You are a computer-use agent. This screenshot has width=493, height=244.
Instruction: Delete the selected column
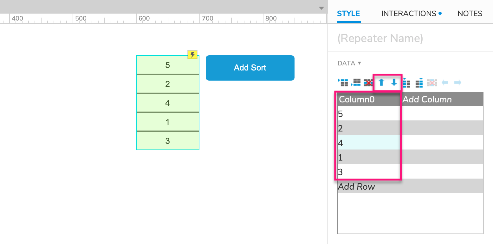(431, 82)
